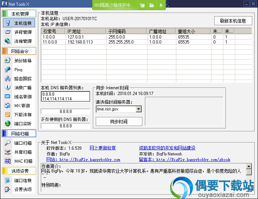Open the 资助本软件的开发和网站建设 link
258x199 pixels.
(x=167, y=148)
